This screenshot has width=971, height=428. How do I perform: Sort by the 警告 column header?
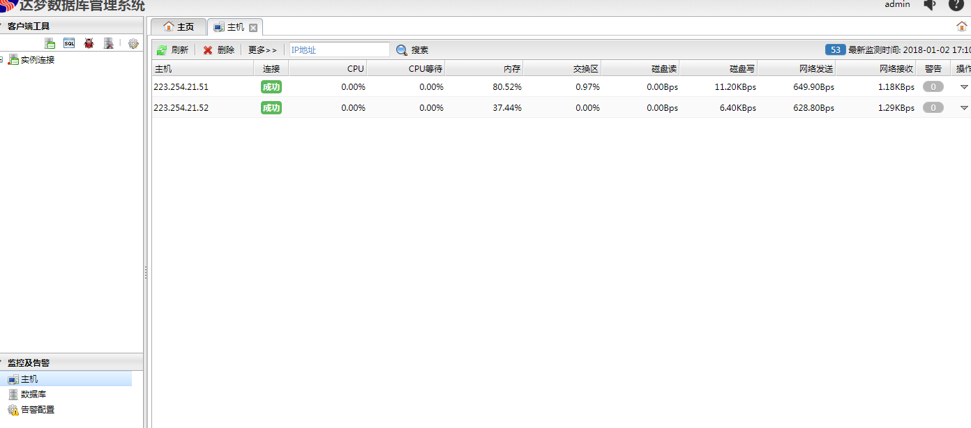click(933, 68)
